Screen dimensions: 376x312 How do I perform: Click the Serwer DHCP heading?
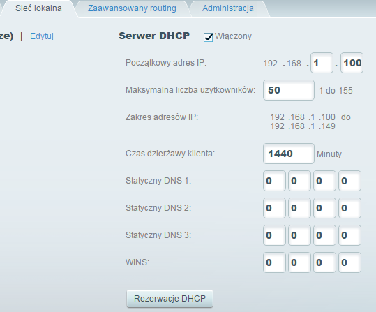click(x=154, y=36)
